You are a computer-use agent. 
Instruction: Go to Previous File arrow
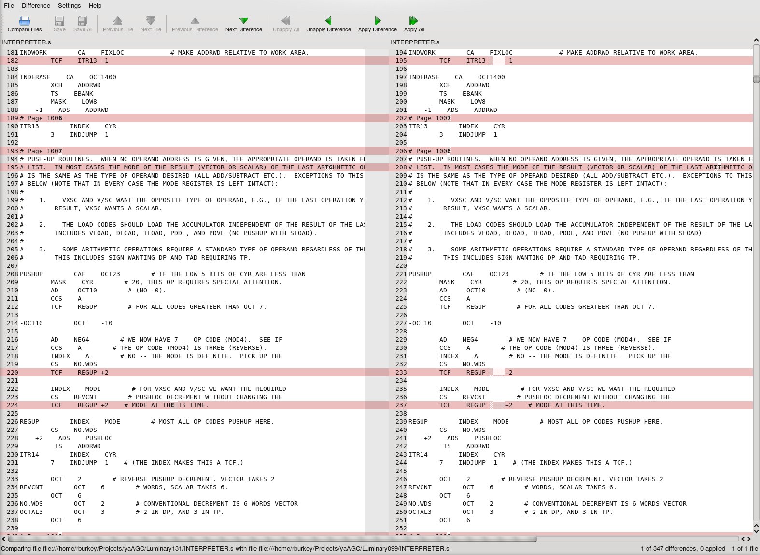pos(118,21)
